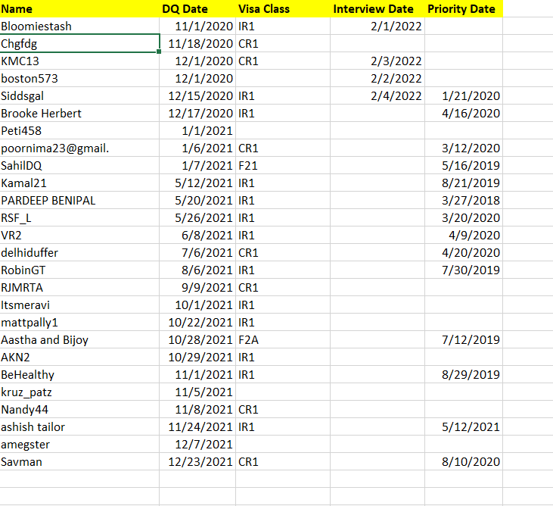Screen dimensions: 553x506
Task: Select BeHealthy's priority date 8/29/2019
Action: point(464,375)
